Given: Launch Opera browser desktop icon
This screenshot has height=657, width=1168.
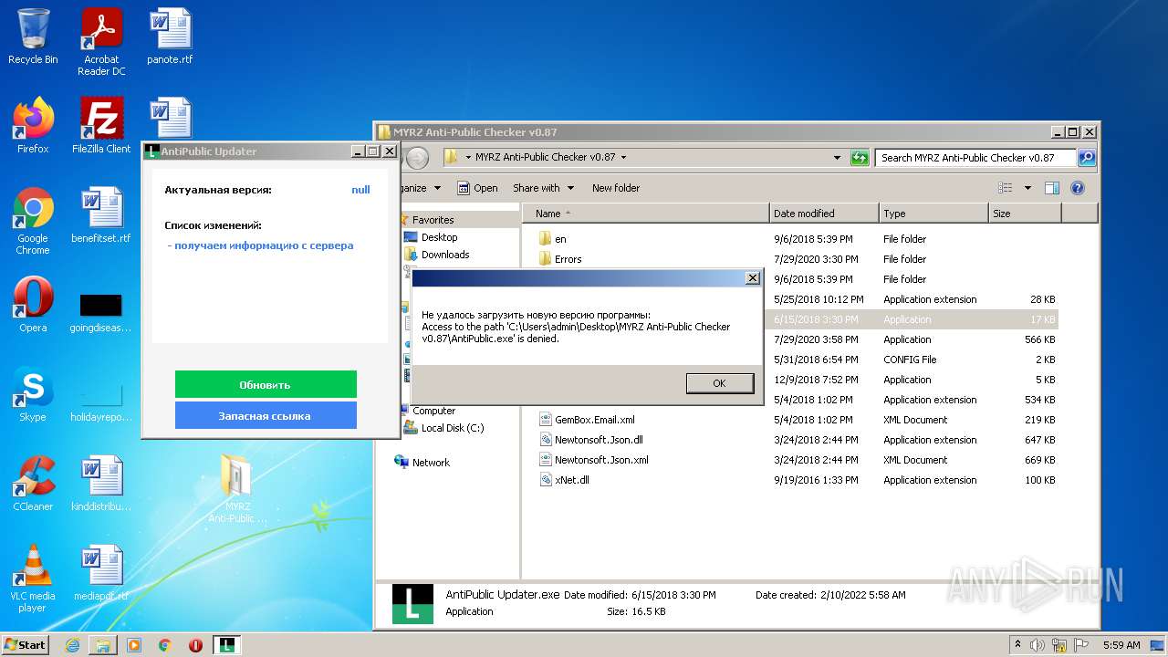Looking at the screenshot, I should point(33,305).
